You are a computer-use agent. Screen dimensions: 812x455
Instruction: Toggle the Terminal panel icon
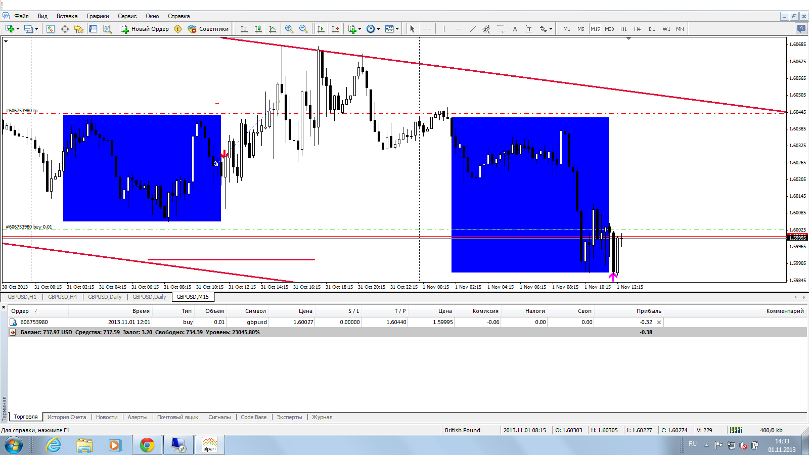[x=93, y=29]
